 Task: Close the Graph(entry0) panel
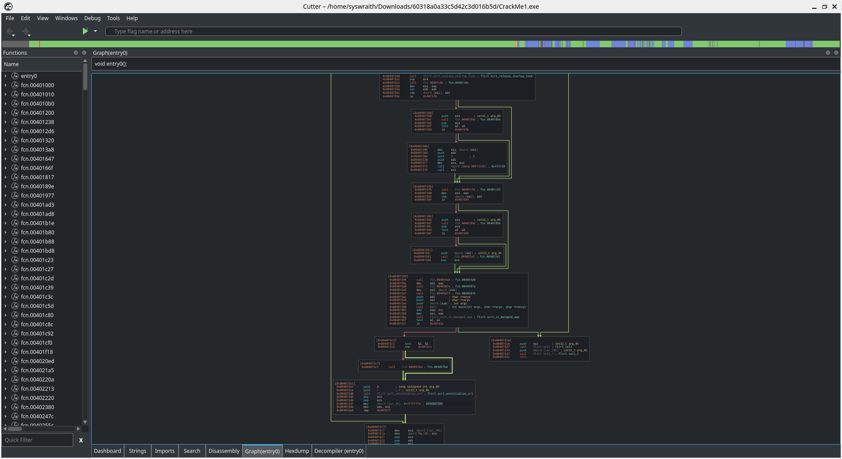(x=836, y=53)
